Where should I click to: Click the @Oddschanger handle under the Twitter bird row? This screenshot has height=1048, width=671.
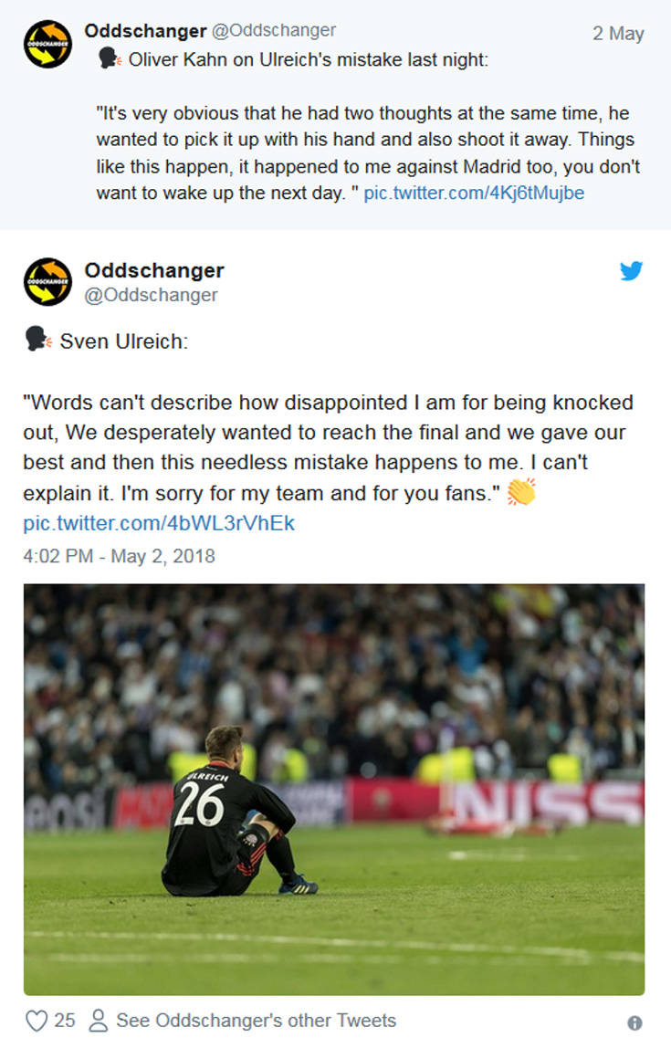[152, 295]
